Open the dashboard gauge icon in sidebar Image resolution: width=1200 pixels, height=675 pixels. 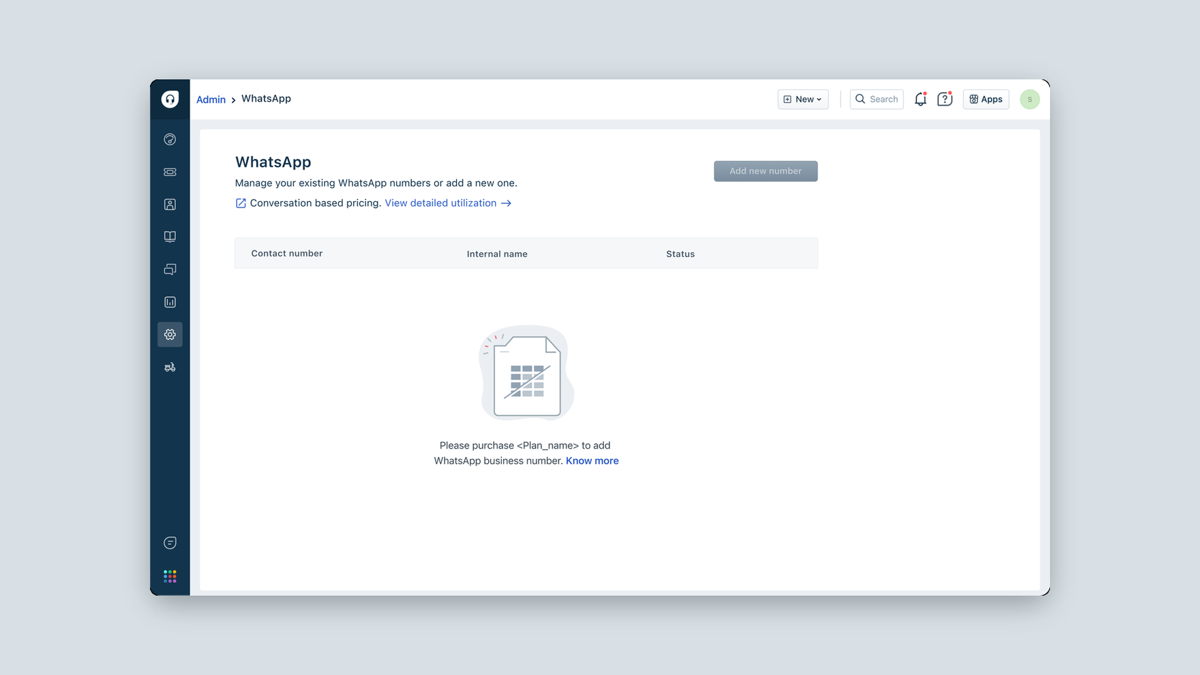[x=170, y=139]
